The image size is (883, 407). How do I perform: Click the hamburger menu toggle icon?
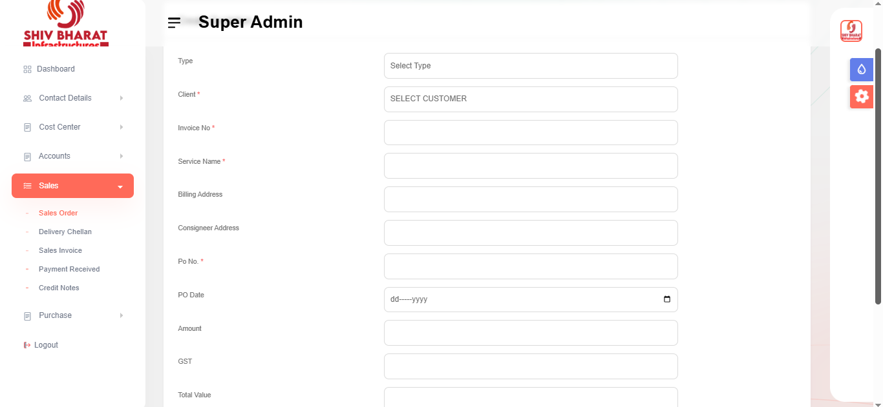(174, 23)
